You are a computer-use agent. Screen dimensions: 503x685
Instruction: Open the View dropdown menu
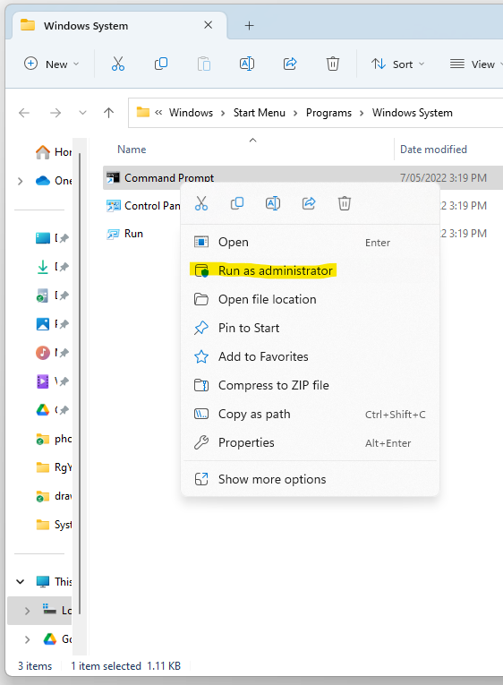[476, 64]
